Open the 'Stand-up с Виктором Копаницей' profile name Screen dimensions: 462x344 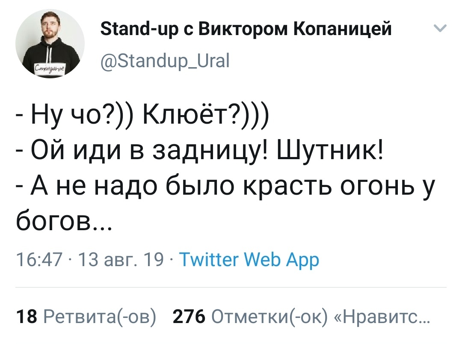(x=246, y=30)
